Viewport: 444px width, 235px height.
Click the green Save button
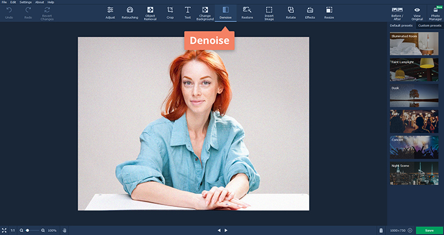tap(429, 231)
